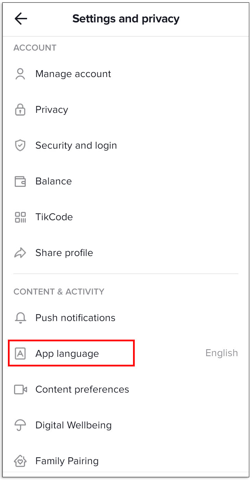Open Content preferences
This screenshot has height=480, width=252.
126,390
